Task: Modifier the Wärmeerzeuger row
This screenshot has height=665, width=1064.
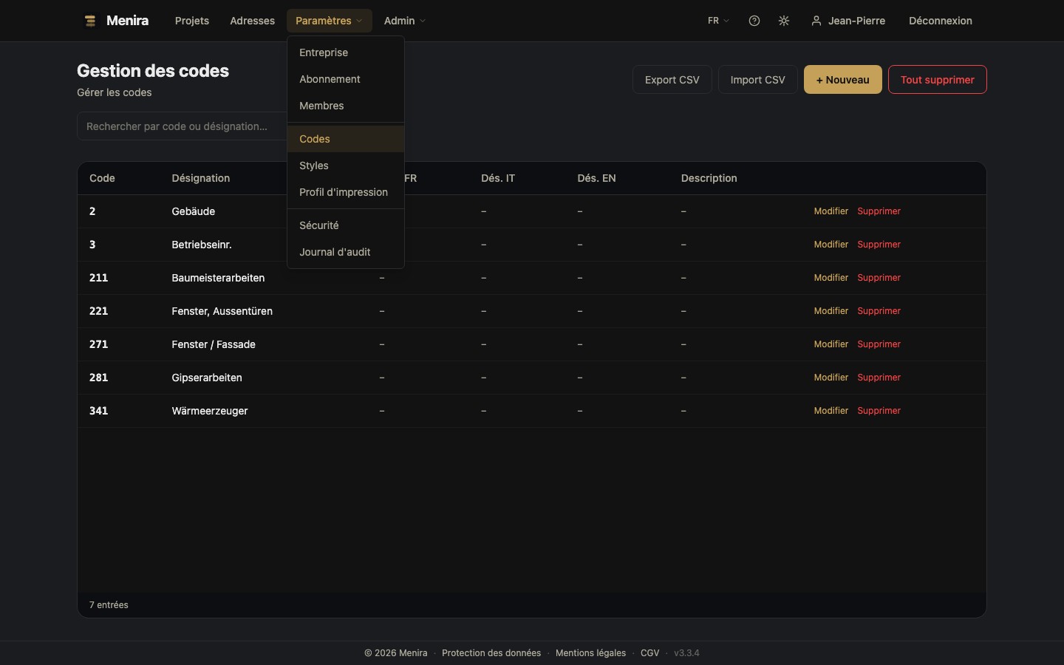Action: click(831, 411)
